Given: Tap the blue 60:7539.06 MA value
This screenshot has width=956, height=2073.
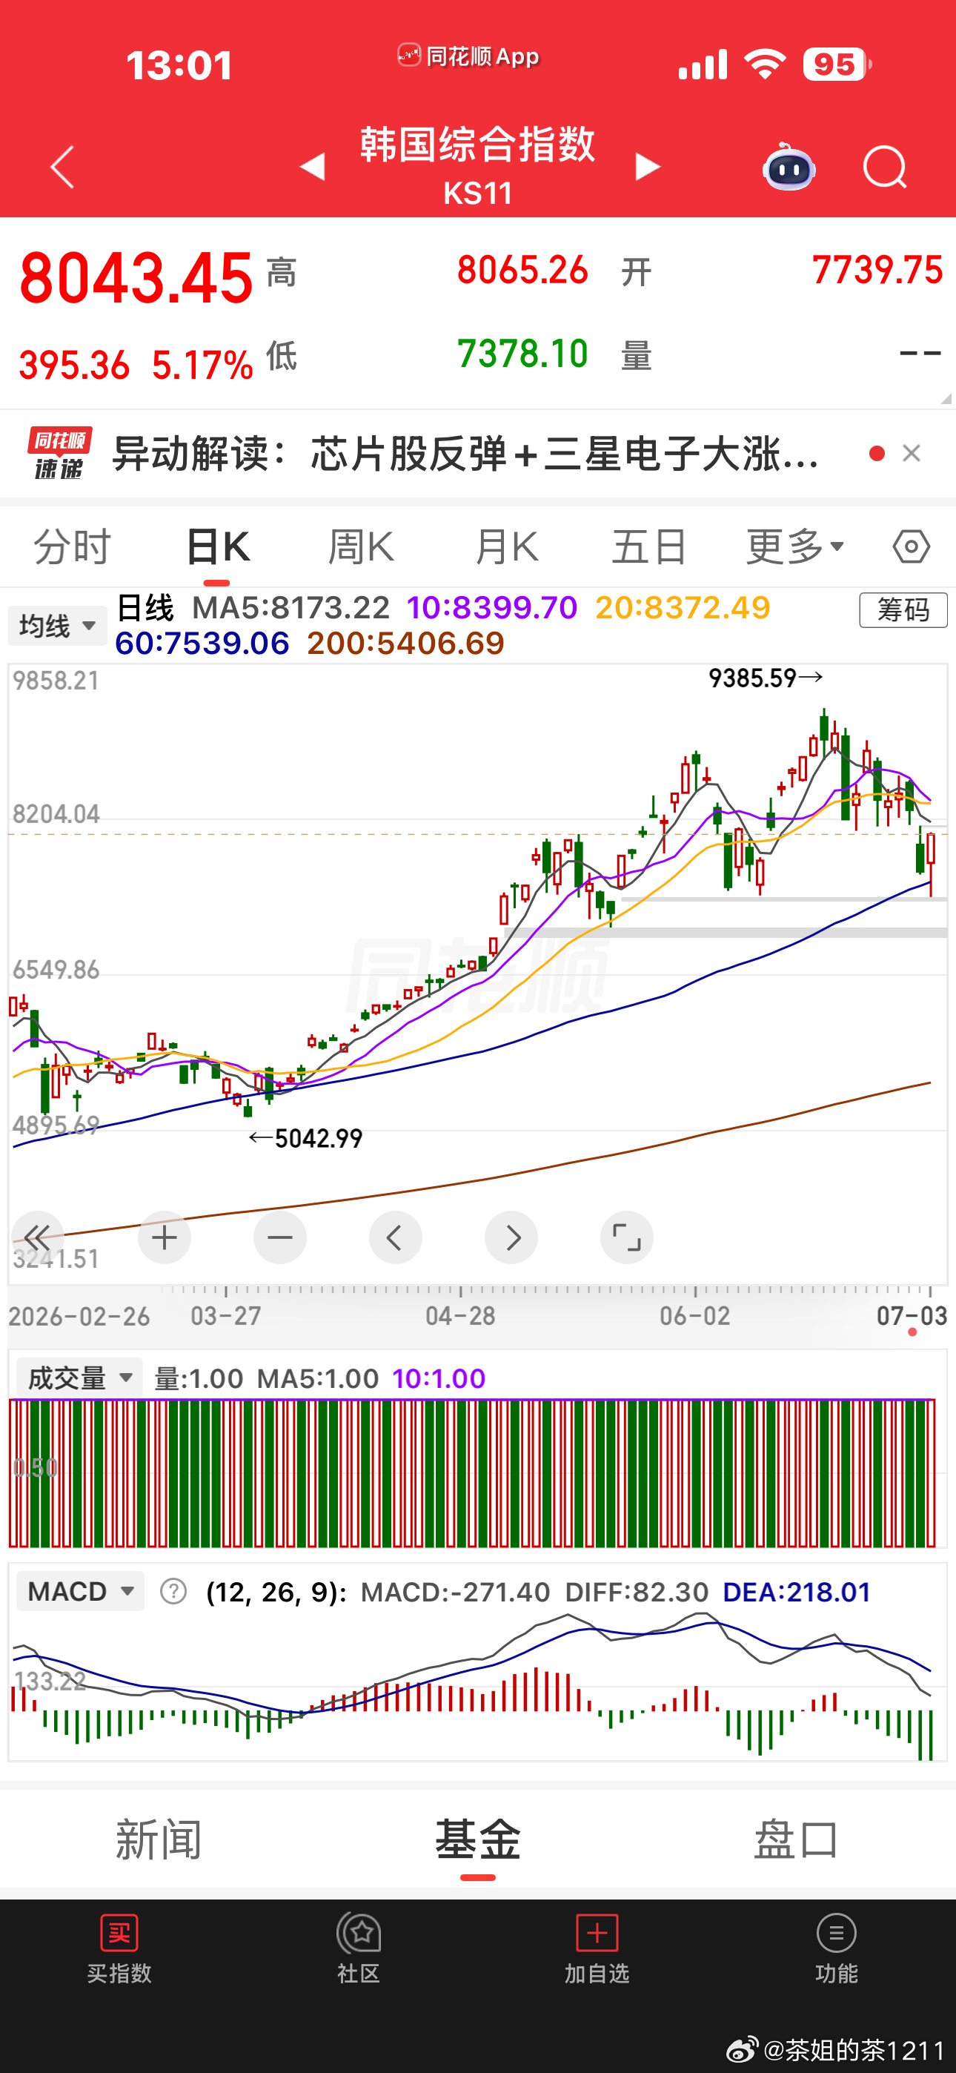Looking at the screenshot, I should (202, 643).
